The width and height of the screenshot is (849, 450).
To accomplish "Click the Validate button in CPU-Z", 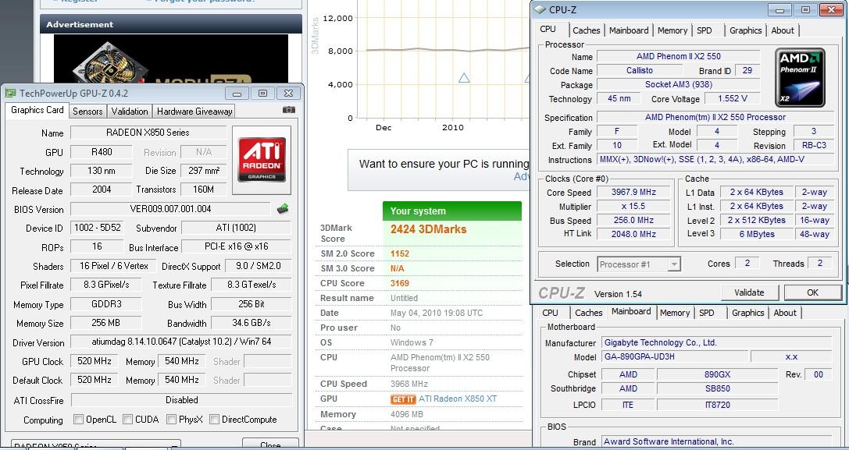I will pos(749,292).
